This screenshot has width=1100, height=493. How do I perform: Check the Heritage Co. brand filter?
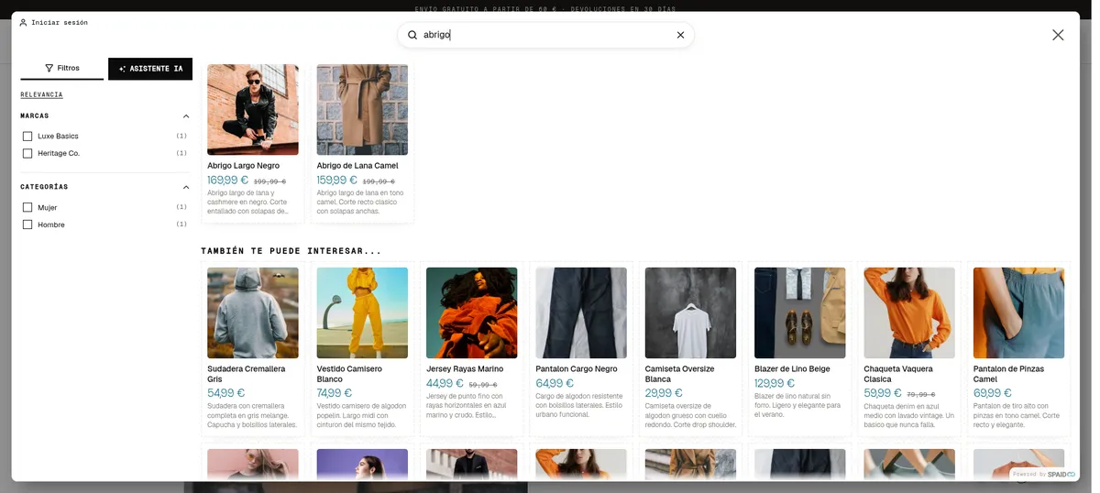pyautogui.click(x=27, y=153)
